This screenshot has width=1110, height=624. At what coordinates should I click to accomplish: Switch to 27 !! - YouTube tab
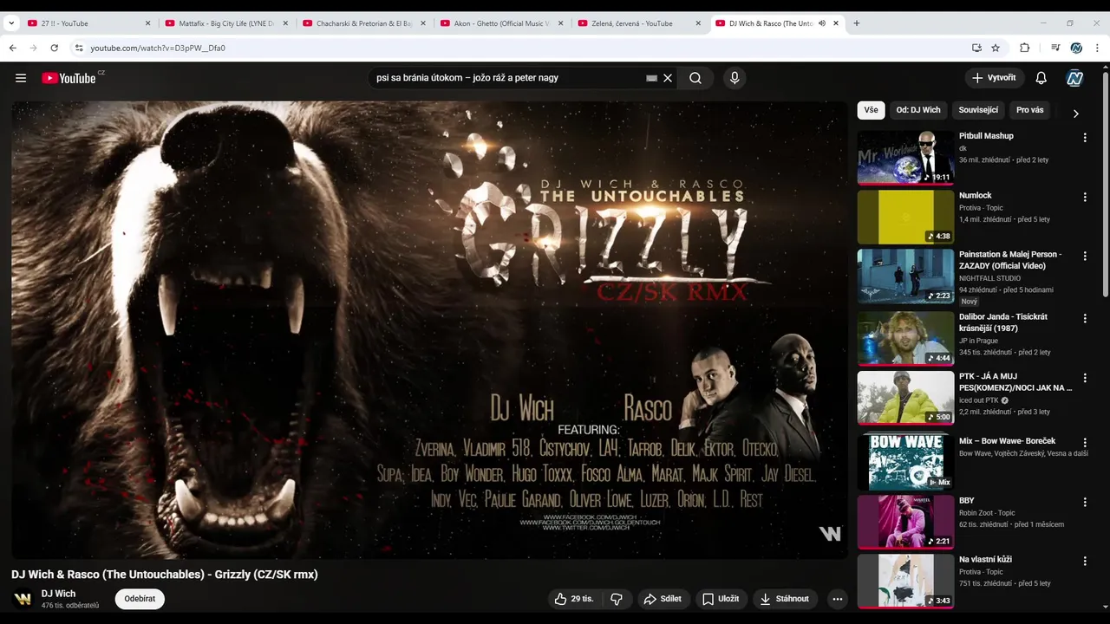click(87, 23)
